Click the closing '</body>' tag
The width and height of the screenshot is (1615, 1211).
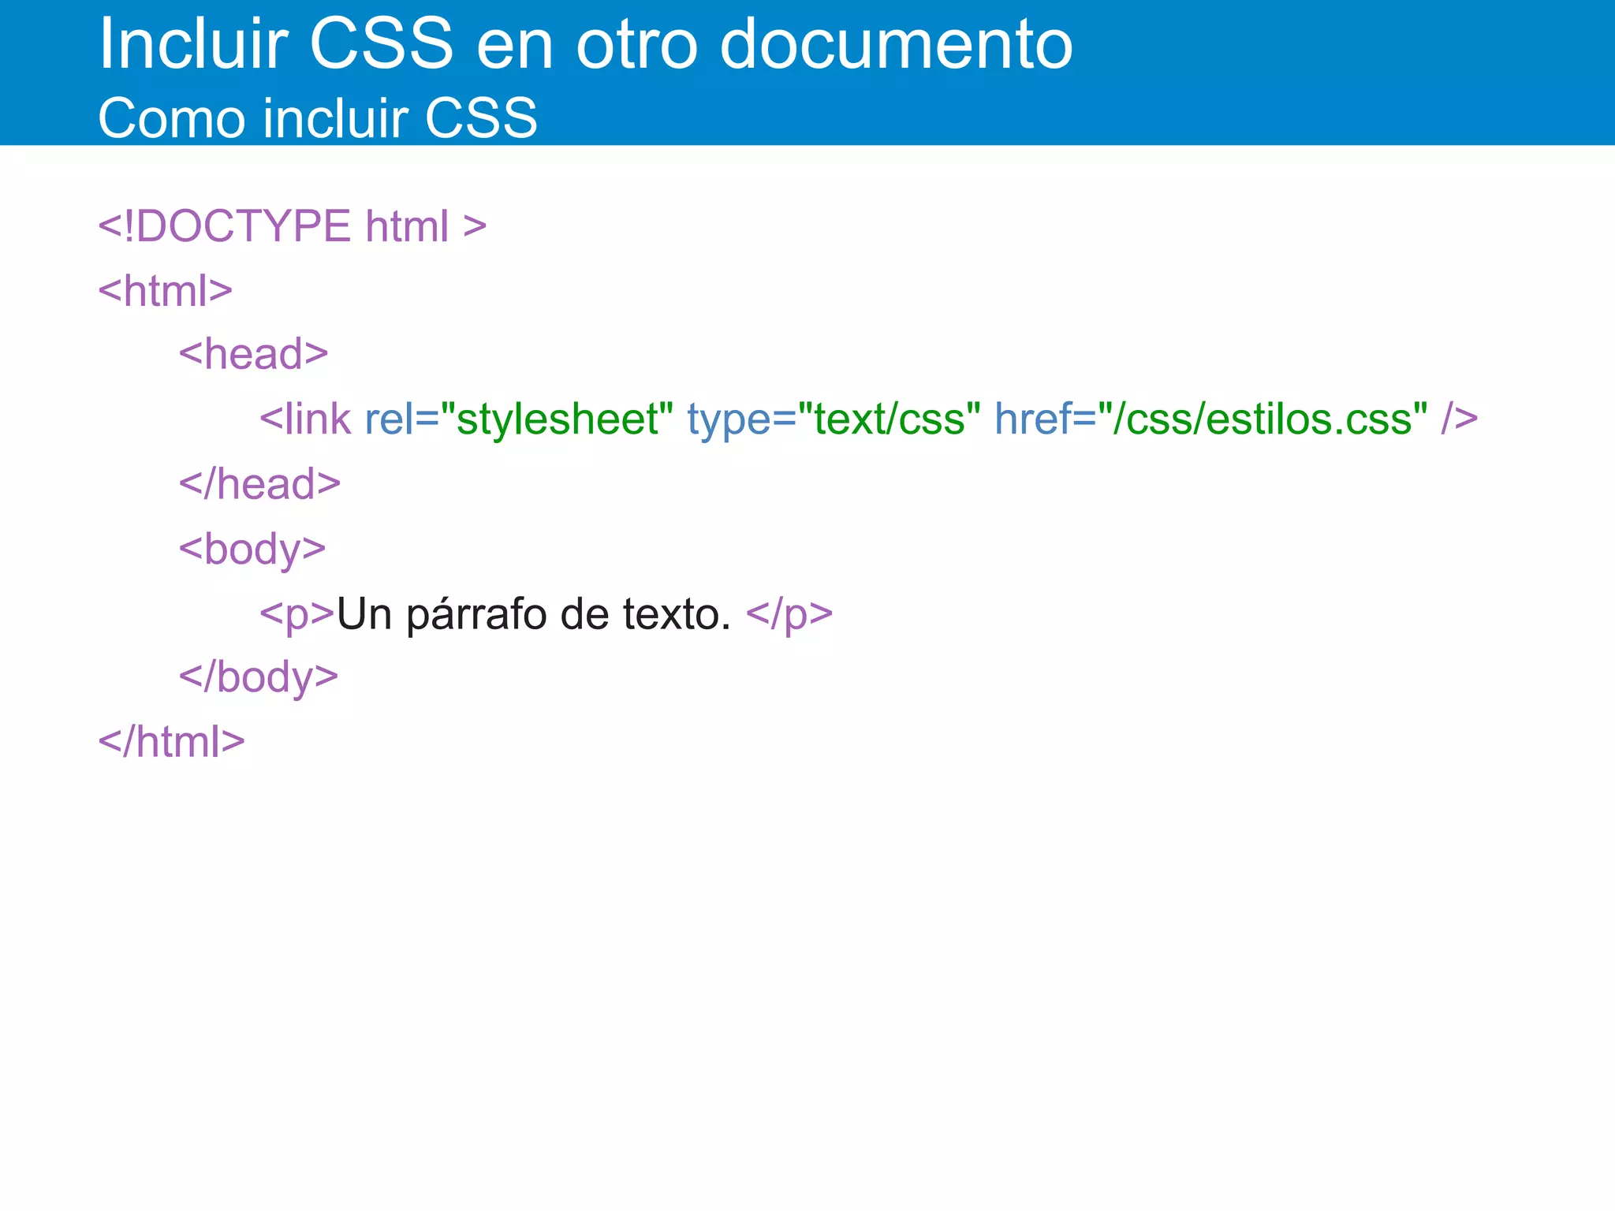tap(259, 677)
